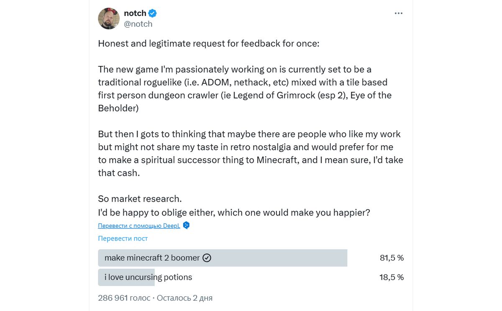Select the "i love uncursing potions" poll option
Viewport: 502px width, 311px height.
click(148, 277)
